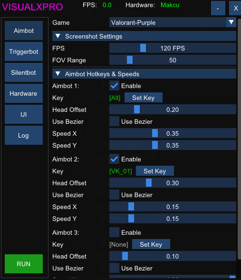This screenshot has height=280, width=241.
Task: Enable the Aimbot 3 checkbox
Action: 114,232
